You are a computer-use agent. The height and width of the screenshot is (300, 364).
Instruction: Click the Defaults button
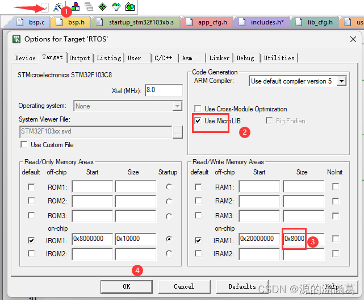(242, 286)
